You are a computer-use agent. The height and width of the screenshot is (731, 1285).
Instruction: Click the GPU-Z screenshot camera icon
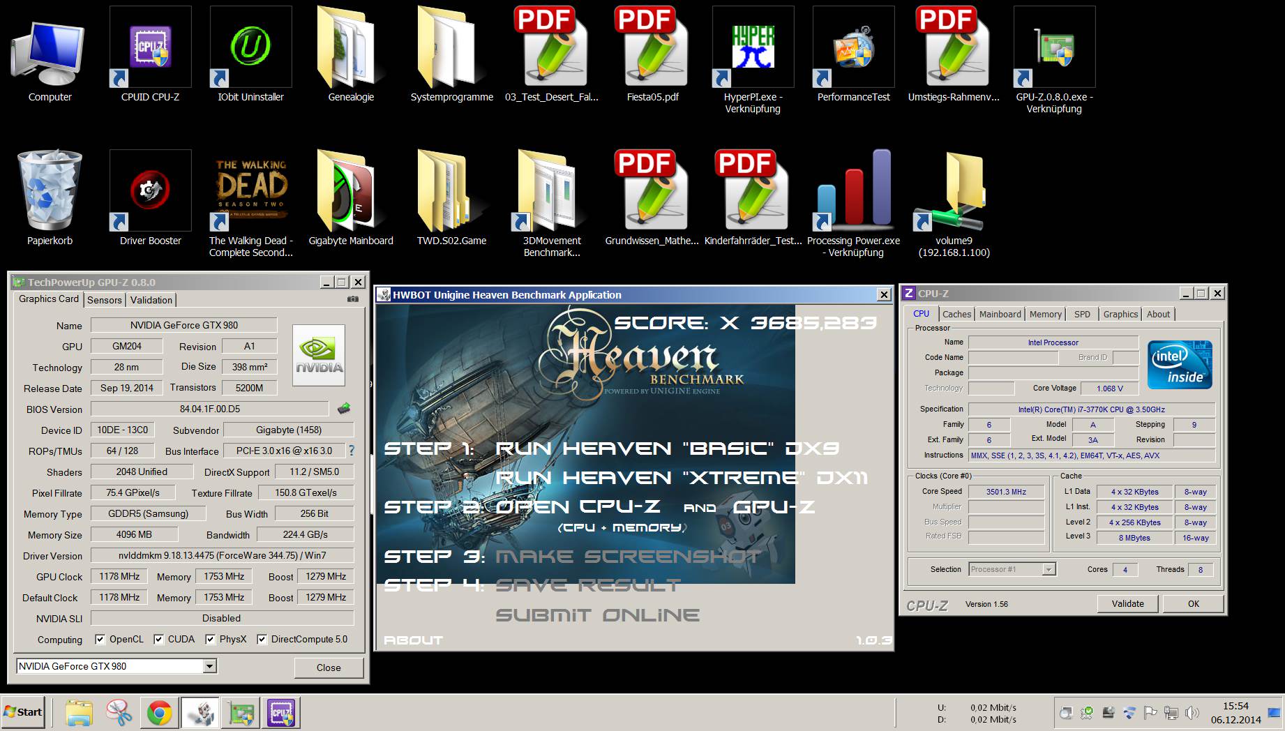pos(353,299)
